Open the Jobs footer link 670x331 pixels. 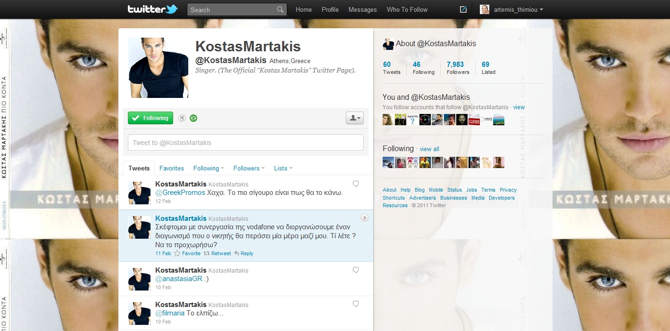(471, 190)
